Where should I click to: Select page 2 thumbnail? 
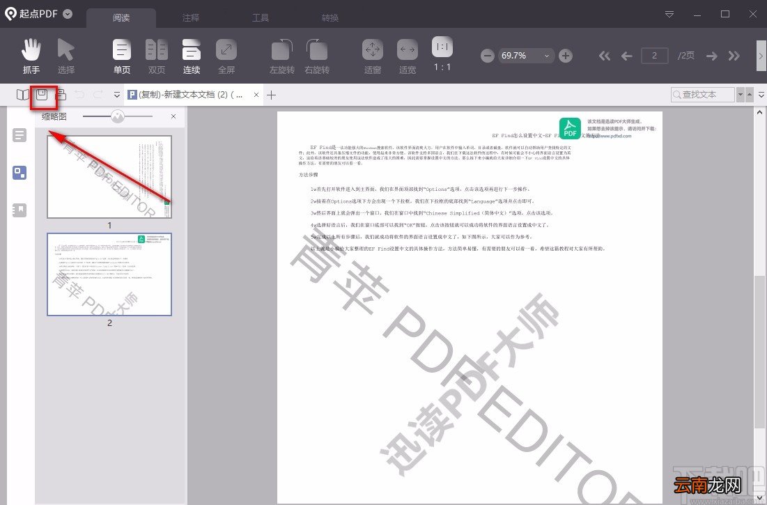pyautogui.click(x=109, y=274)
